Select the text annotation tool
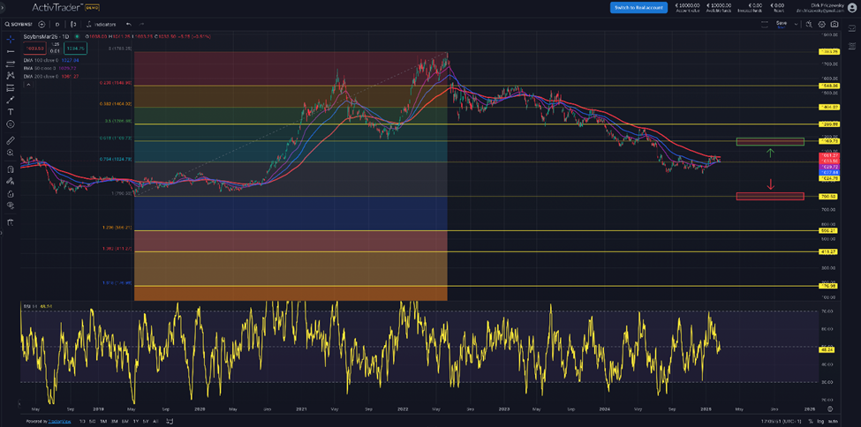The width and height of the screenshot is (861, 427). click(10, 112)
